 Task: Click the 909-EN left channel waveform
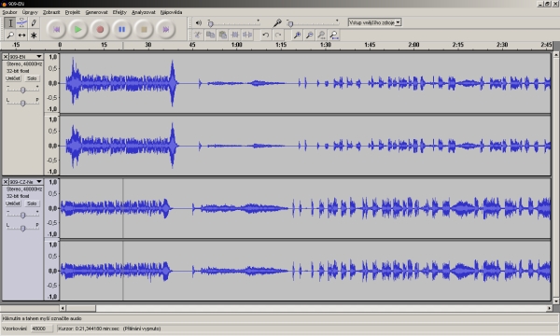pyautogui.click(x=305, y=83)
